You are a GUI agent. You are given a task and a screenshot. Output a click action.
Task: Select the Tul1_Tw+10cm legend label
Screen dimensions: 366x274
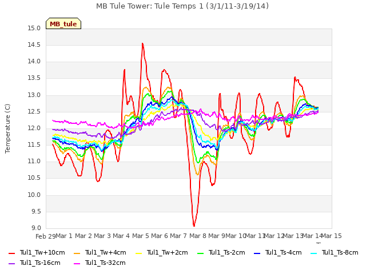(x=42, y=252)
